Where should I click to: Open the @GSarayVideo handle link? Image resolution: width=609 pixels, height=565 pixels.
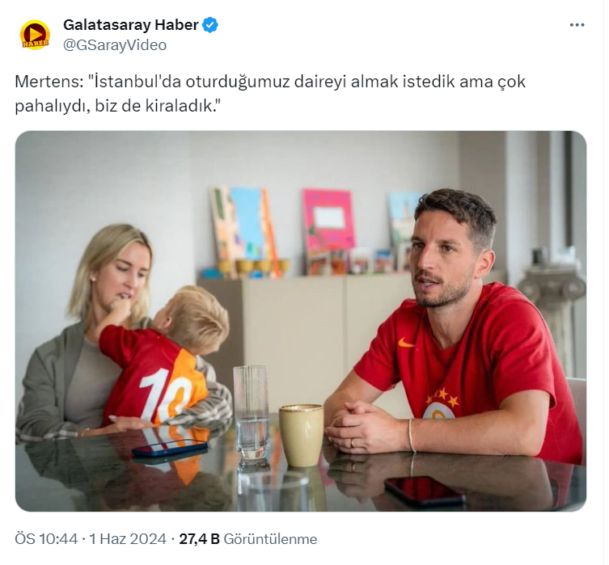click(x=115, y=45)
